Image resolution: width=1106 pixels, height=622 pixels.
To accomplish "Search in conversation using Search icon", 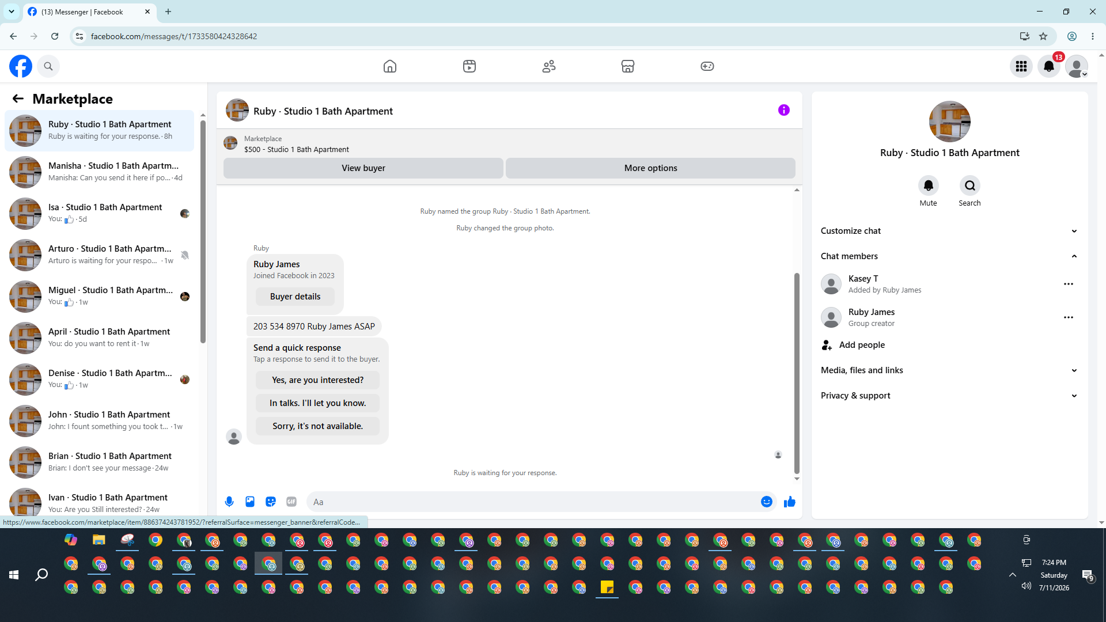I will pos(970,185).
